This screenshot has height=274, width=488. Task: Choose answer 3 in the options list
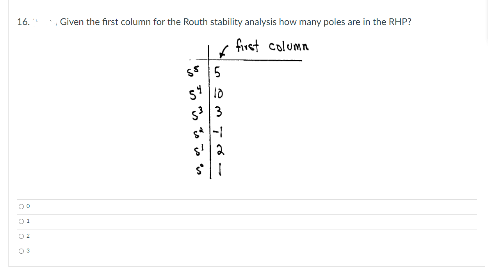coord(28,251)
